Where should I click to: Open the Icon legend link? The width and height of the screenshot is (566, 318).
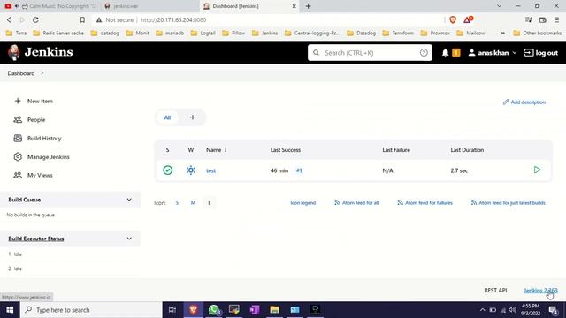point(302,202)
